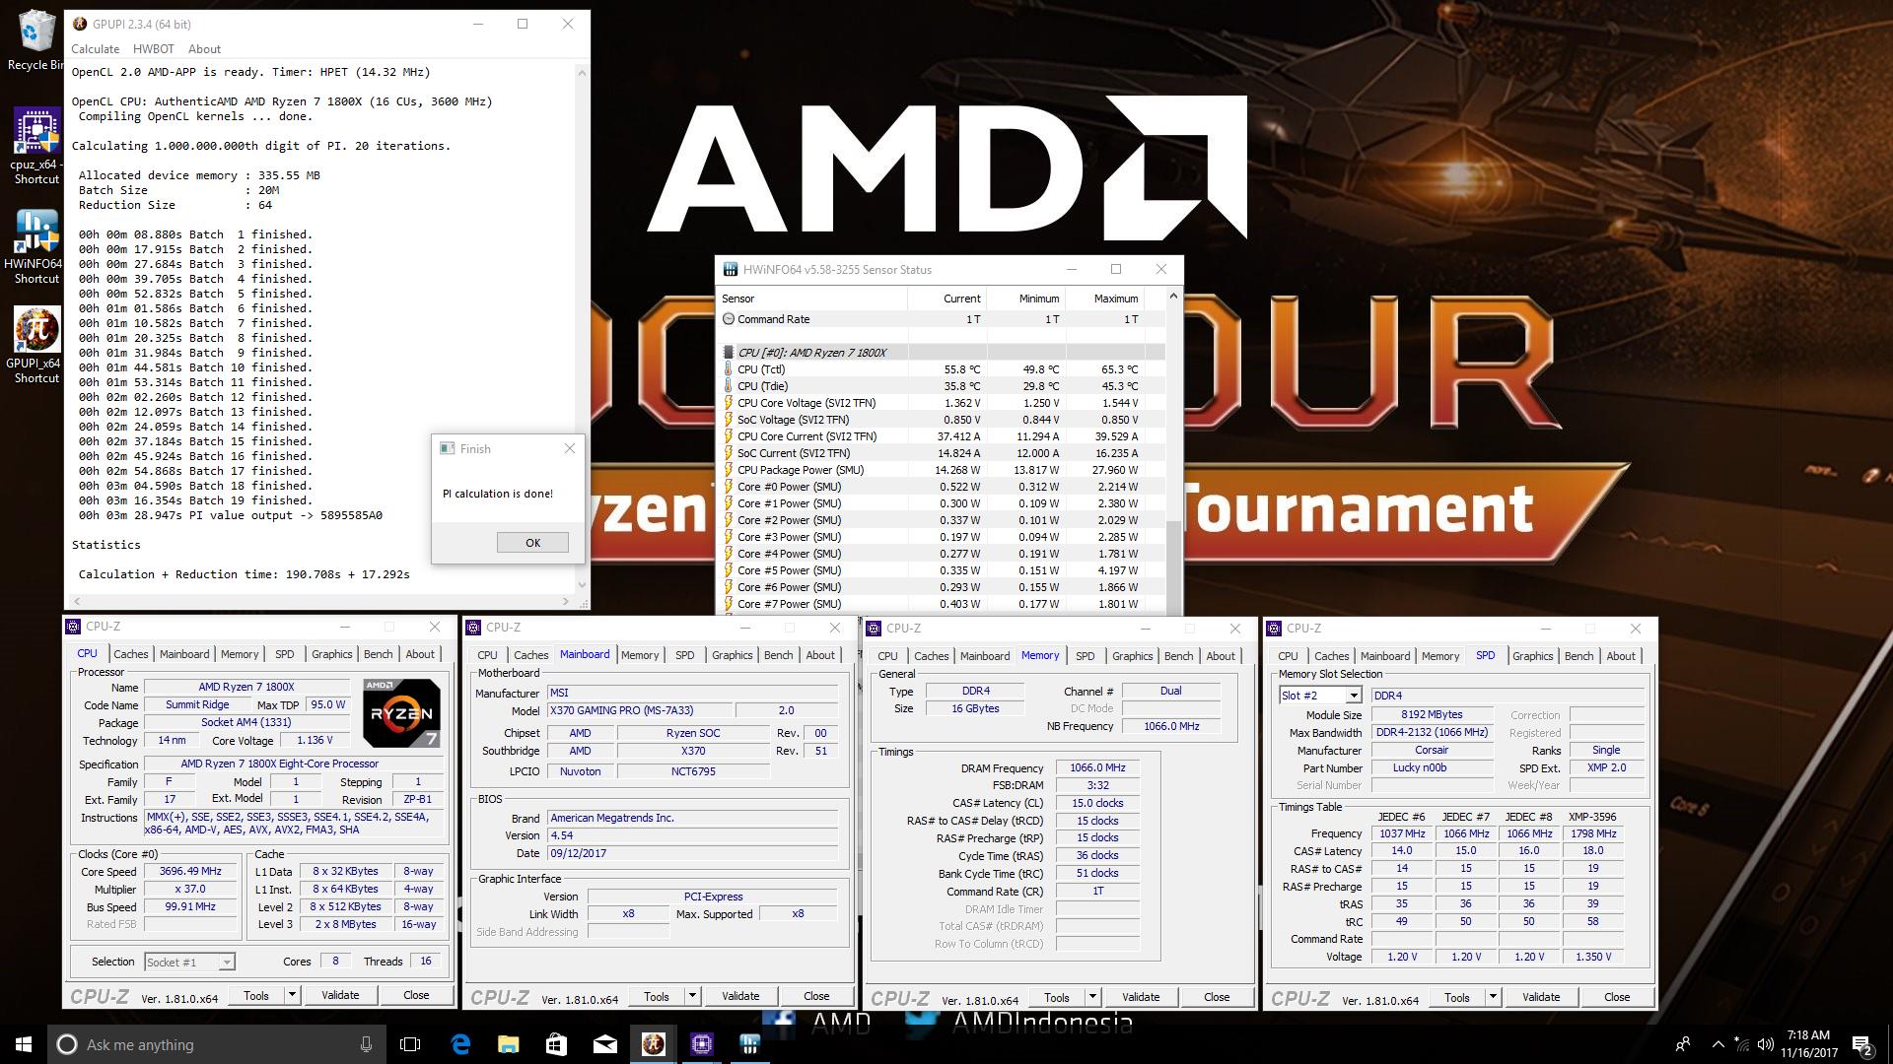The height and width of the screenshot is (1064, 1893).
Task: Open the taskbar clock showing 7:18 AM
Action: (1808, 1044)
